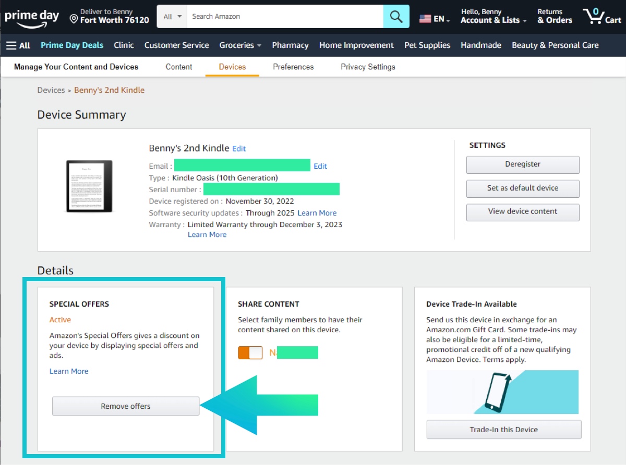
Task: Click the phone trade-in illustration
Action: coord(502,392)
